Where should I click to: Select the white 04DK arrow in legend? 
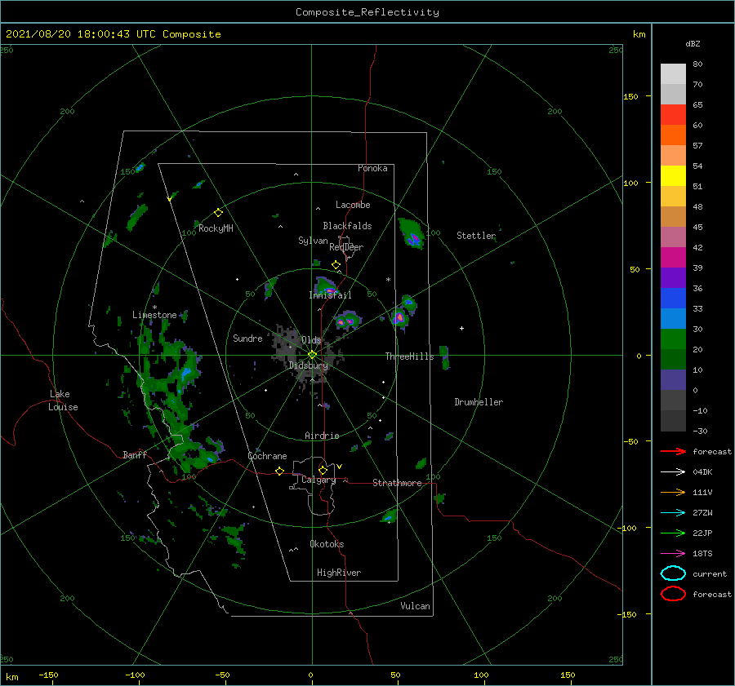pos(673,471)
